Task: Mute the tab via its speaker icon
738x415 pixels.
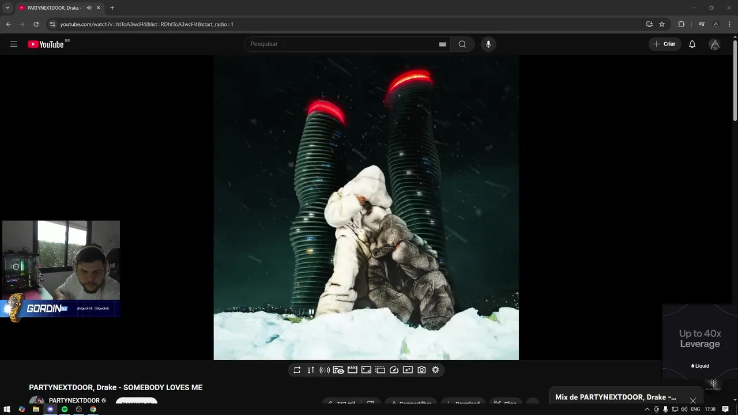Action: [x=89, y=8]
